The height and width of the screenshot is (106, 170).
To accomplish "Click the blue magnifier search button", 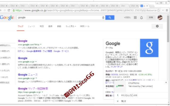I will coord(110,17).
